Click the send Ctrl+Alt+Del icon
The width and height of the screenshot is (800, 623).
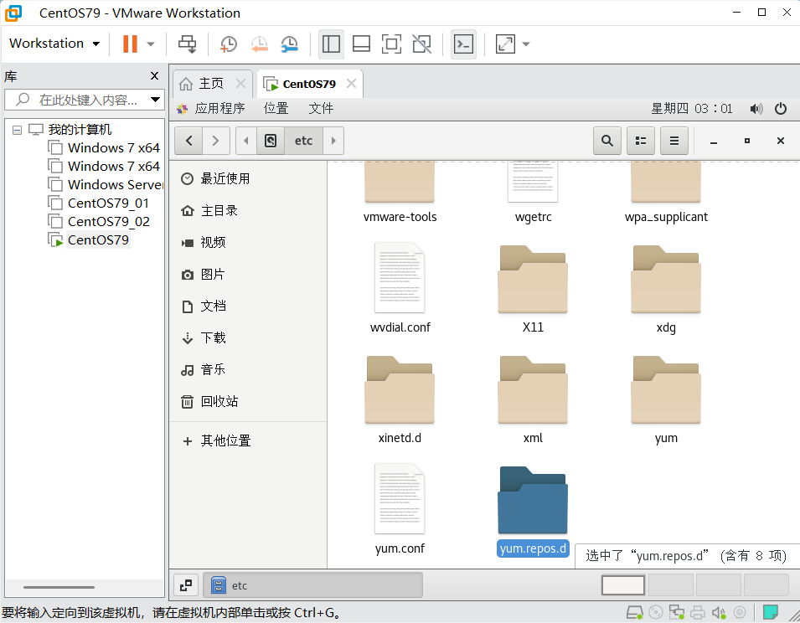tap(188, 44)
